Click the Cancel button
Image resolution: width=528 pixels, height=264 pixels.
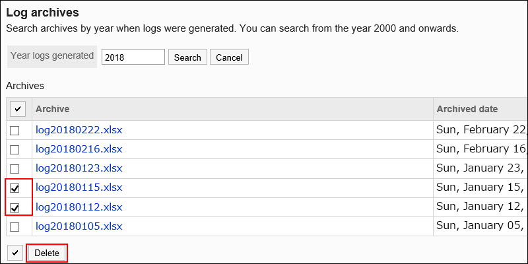(x=229, y=57)
